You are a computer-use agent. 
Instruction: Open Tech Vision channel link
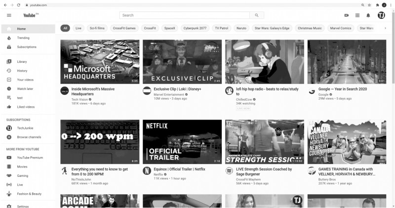[79, 100]
